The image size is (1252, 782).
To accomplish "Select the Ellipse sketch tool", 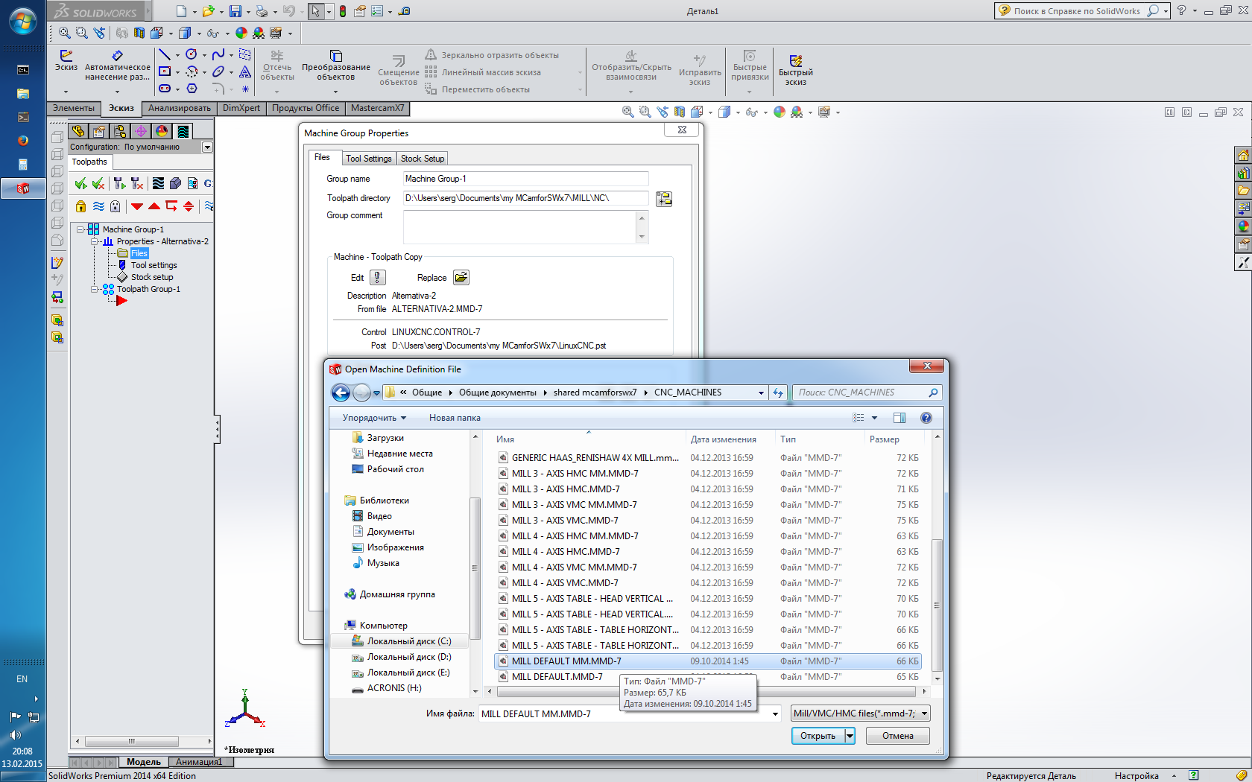I will coord(218,71).
